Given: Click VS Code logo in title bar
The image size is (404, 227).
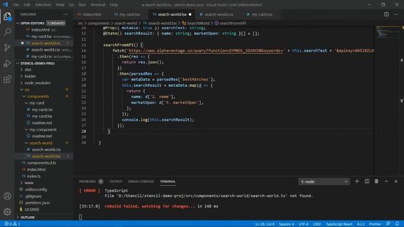Looking at the screenshot, I should tap(5, 4).
